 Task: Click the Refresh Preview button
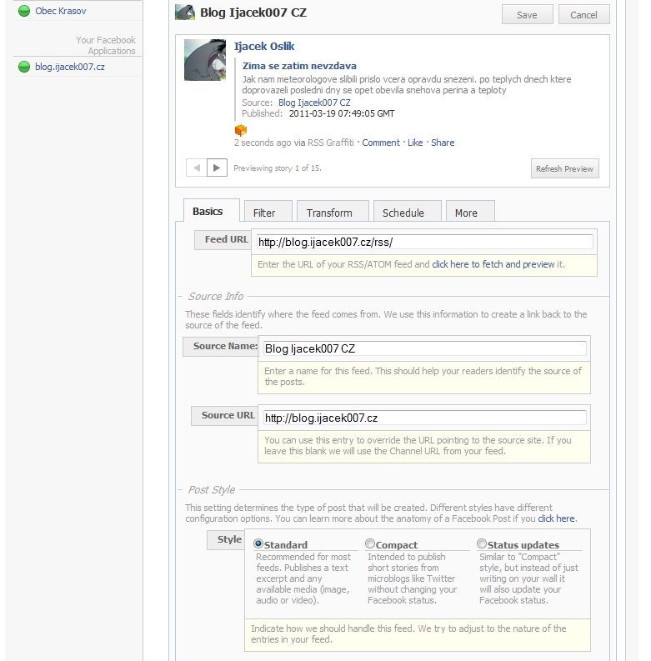[x=564, y=168]
